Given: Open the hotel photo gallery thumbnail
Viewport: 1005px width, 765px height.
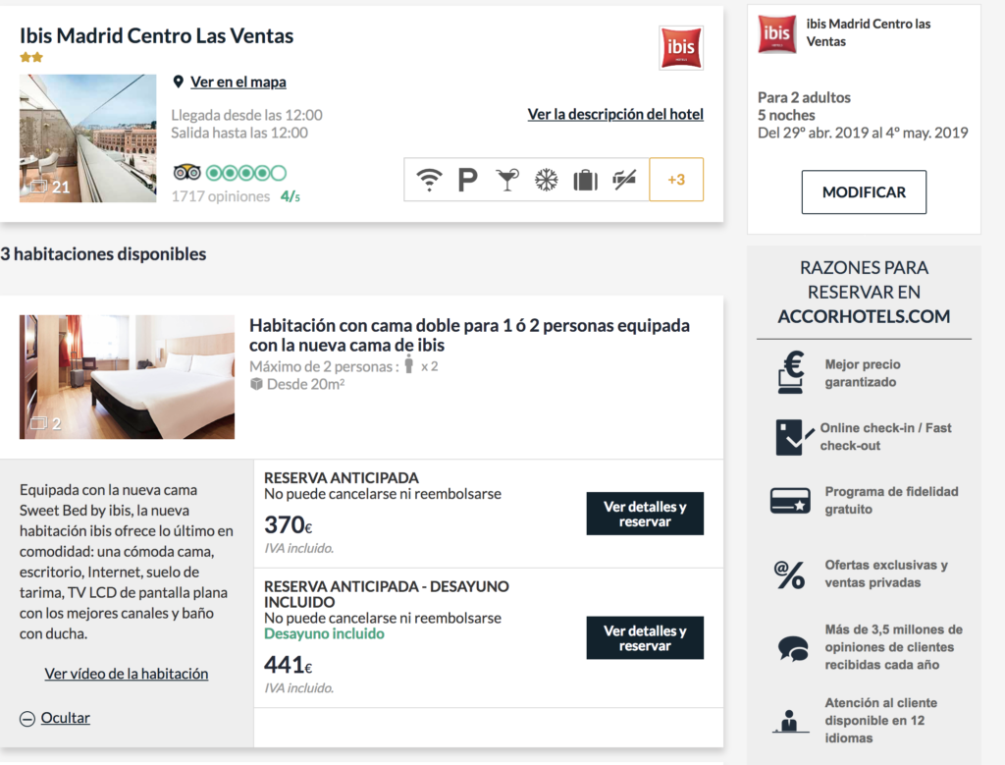Looking at the screenshot, I should point(87,138).
